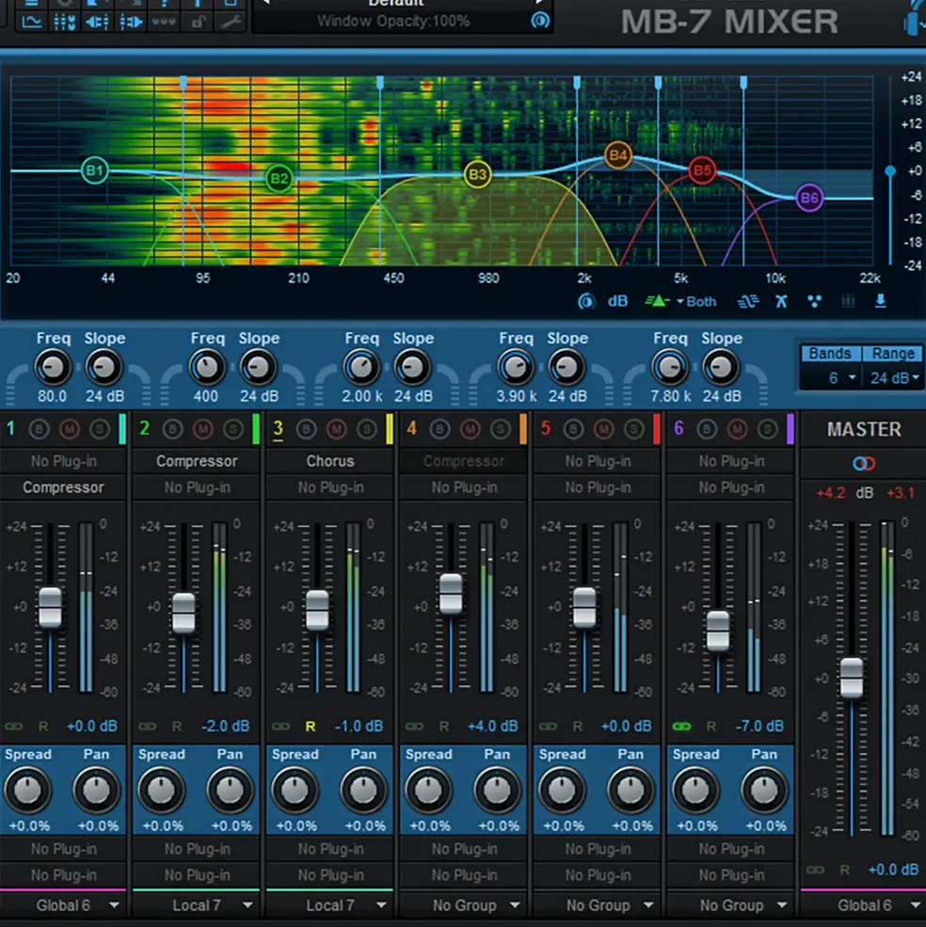The height and width of the screenshot is (927, 926).
Task: Open band 3 group dropdown showing Local 7
Action: click(330, 905)
